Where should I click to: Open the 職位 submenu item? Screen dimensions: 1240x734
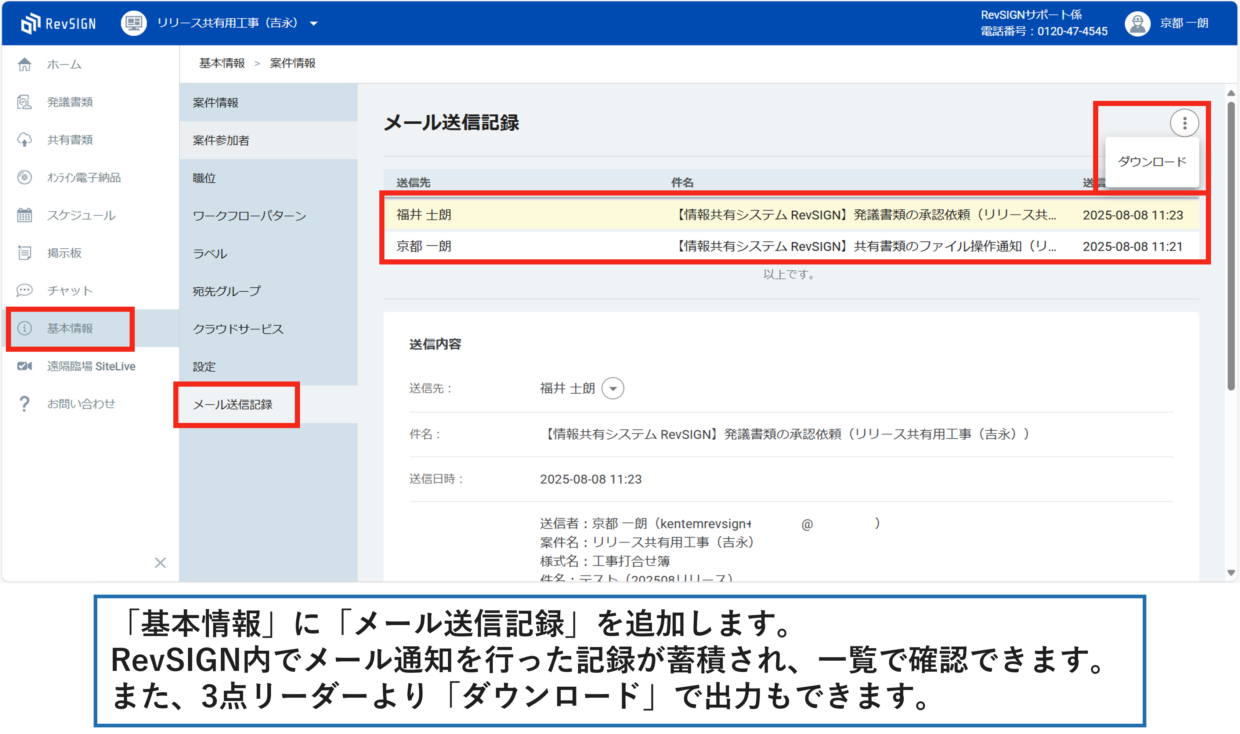[268, 178]
